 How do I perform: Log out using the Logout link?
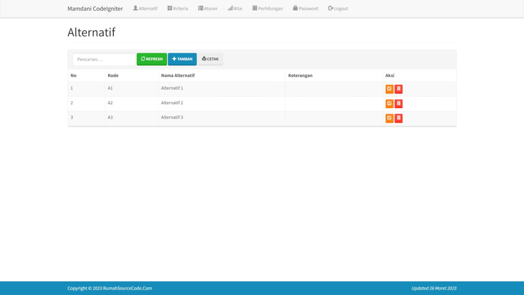pyautogui.click(x=338, y=9)
